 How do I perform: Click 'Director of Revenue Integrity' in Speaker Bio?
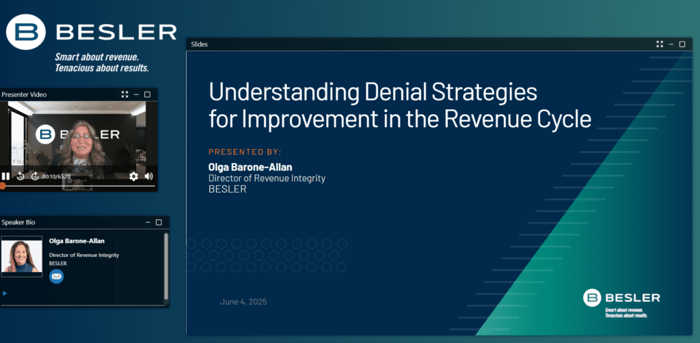[x=84, y=255]
